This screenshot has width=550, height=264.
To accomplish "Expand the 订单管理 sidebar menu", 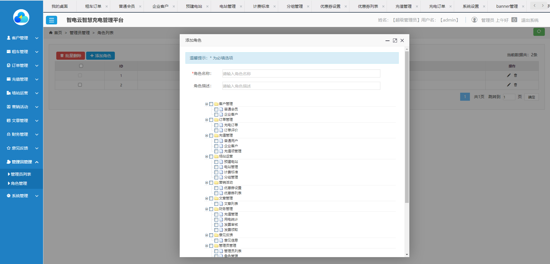I will coord(20,65).
